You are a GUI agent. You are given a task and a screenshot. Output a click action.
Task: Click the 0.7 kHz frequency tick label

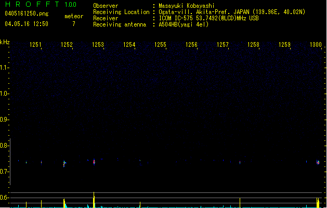coord(4,172)
